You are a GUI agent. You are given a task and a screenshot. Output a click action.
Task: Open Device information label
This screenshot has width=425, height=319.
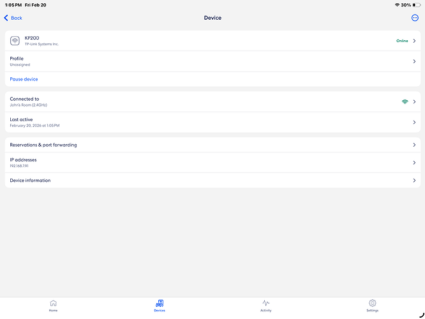30,180
